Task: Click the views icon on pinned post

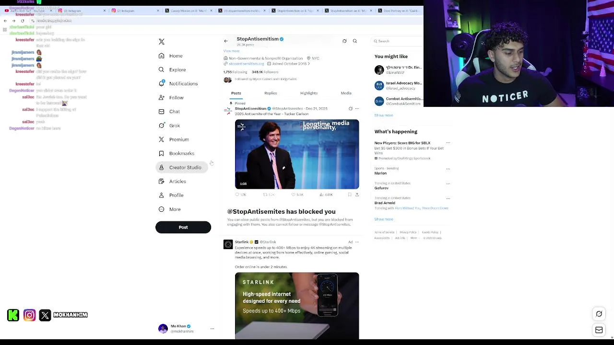Action: 321,195
